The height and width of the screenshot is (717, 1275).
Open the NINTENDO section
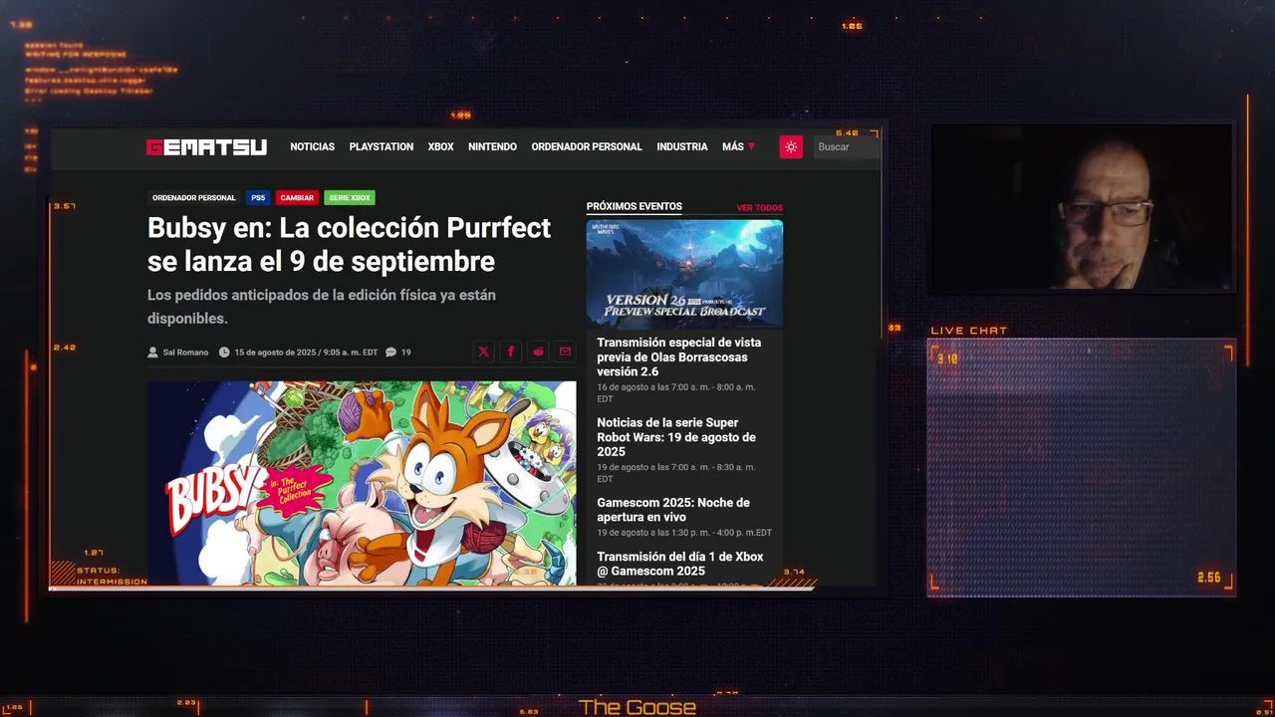(492, 146)
